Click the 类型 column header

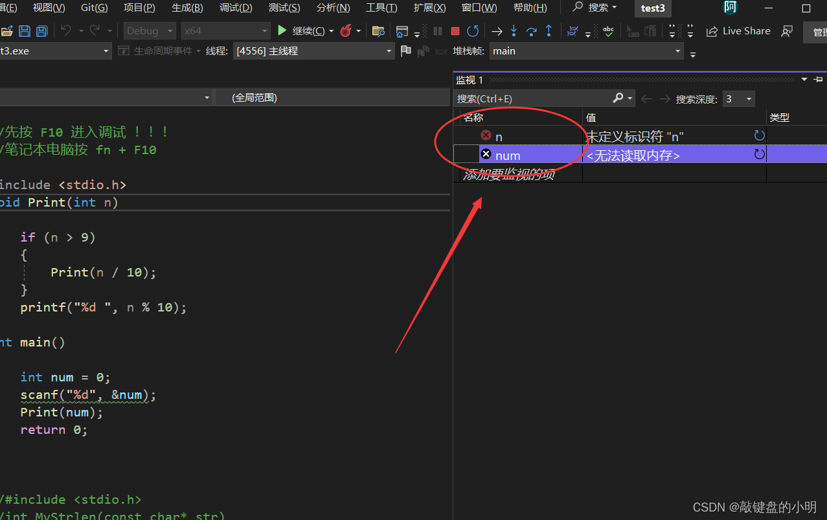pyautogui.click(x=779, y=117)
